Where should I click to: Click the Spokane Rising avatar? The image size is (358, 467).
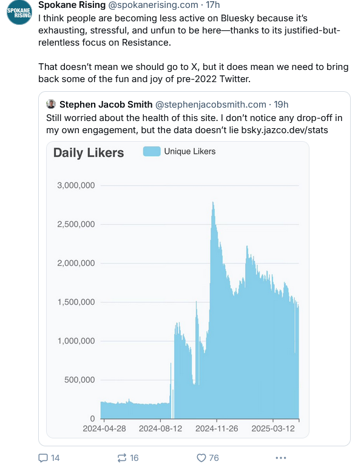(19, 12)
